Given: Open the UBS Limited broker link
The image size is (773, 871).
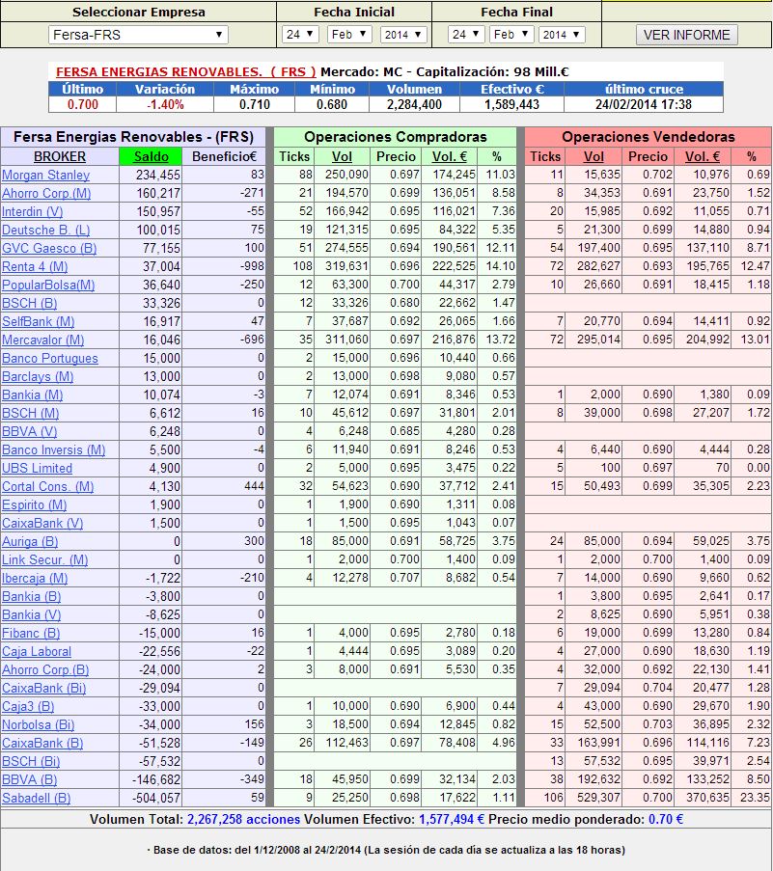Looking at the screenshot, I should click(x=37, y=468).
